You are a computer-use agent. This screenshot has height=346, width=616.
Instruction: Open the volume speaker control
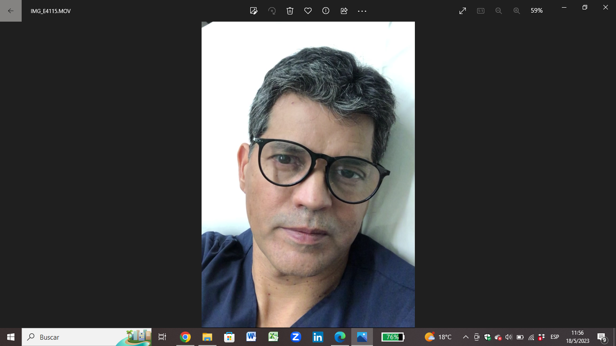point(509,337)
